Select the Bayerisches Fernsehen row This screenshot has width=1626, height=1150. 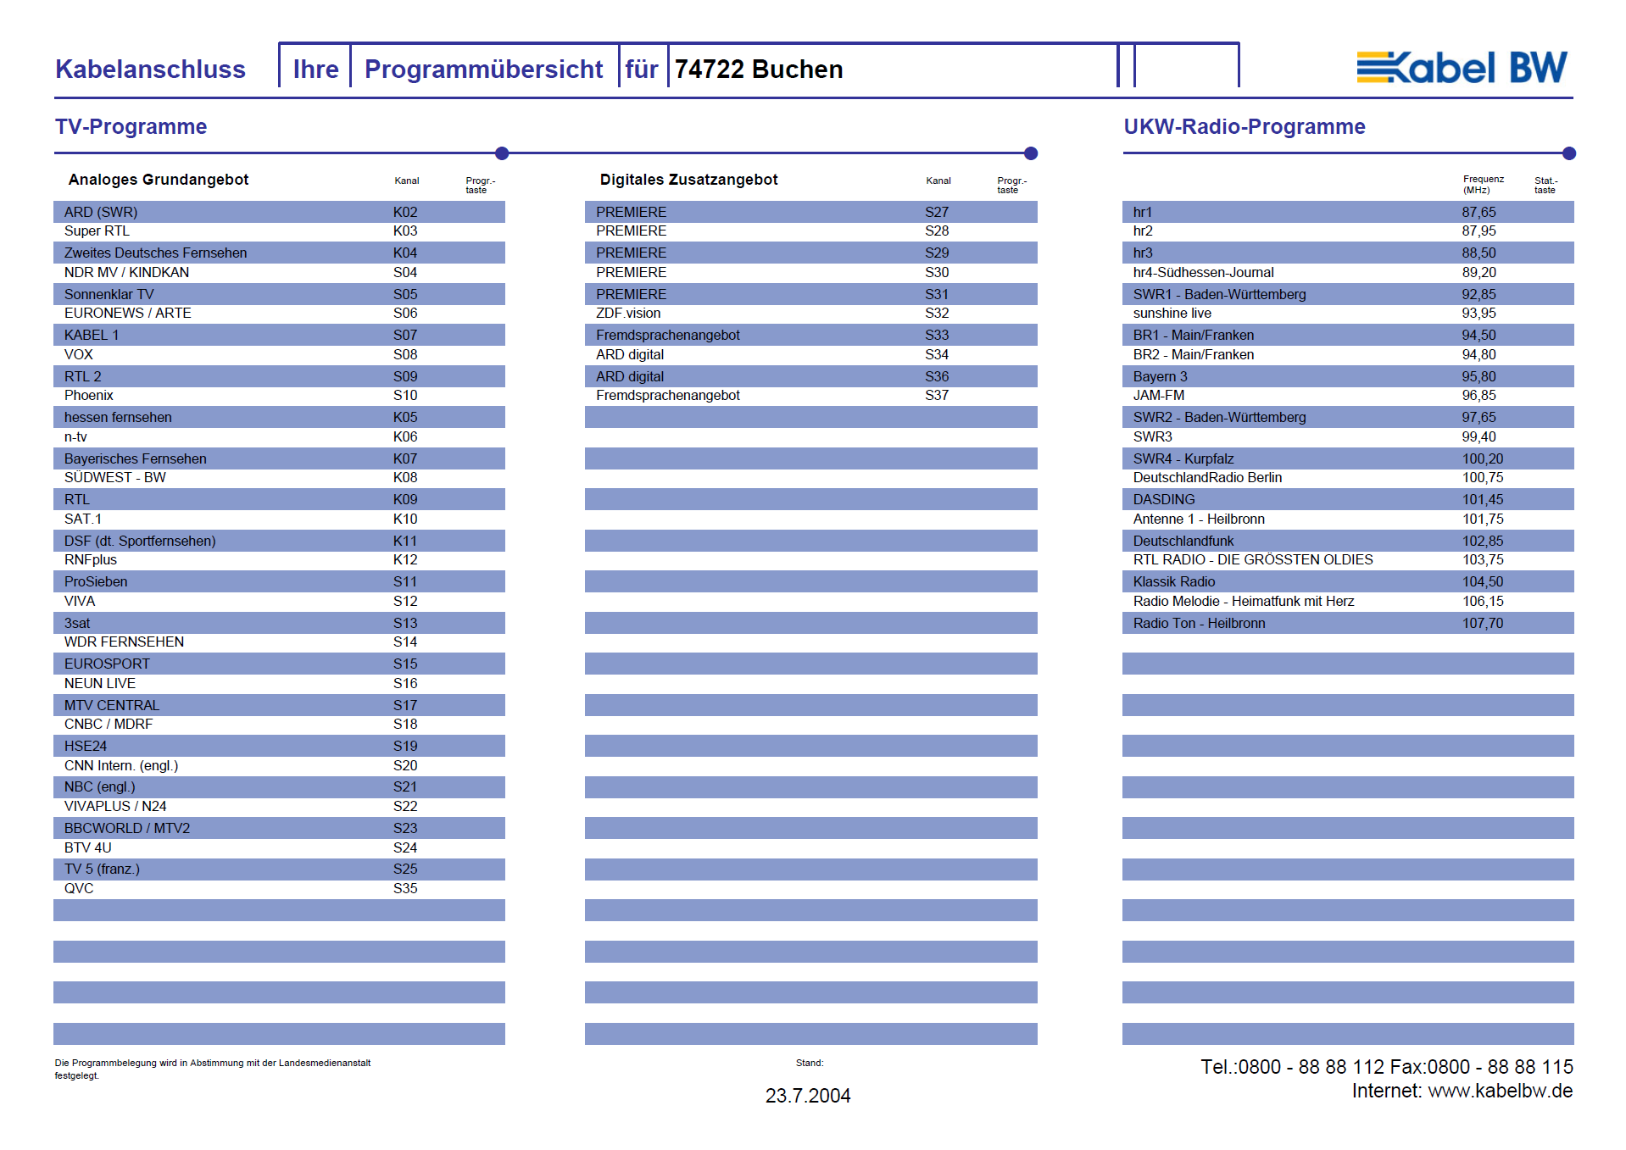point(279,458)
